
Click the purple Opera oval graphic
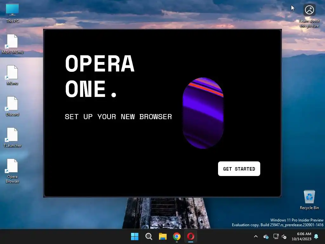click(203, 113)
